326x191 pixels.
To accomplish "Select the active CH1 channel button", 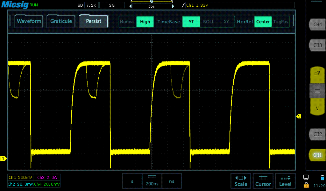I will pos(317,155).
